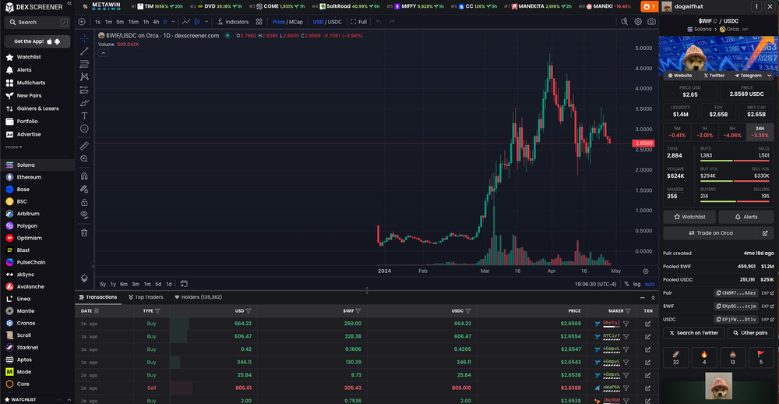Toggle Full screen chart mode
Image resolution: width=779 pixels, height=404 pixels.
point(358,22)
